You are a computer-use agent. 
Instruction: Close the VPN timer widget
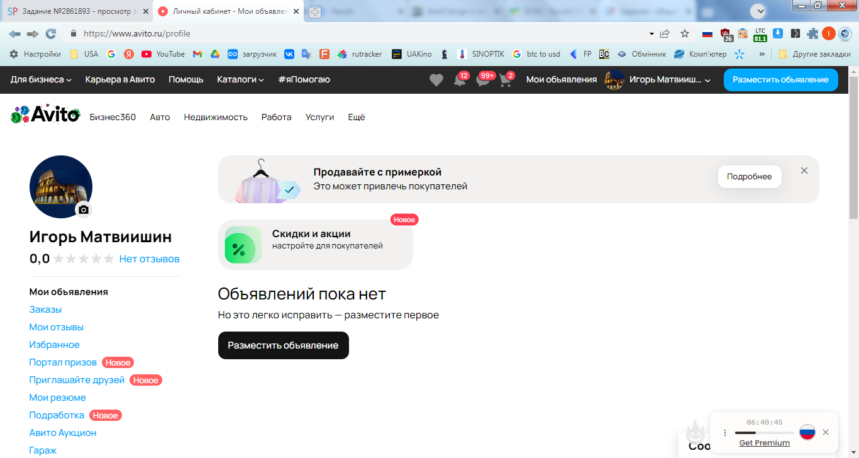click(826, 432)
